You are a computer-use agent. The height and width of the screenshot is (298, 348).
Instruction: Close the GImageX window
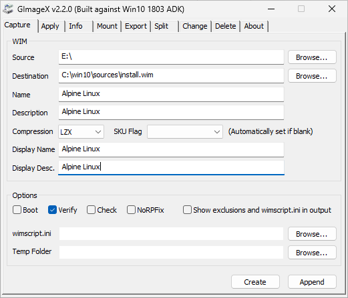click(332, 9)
